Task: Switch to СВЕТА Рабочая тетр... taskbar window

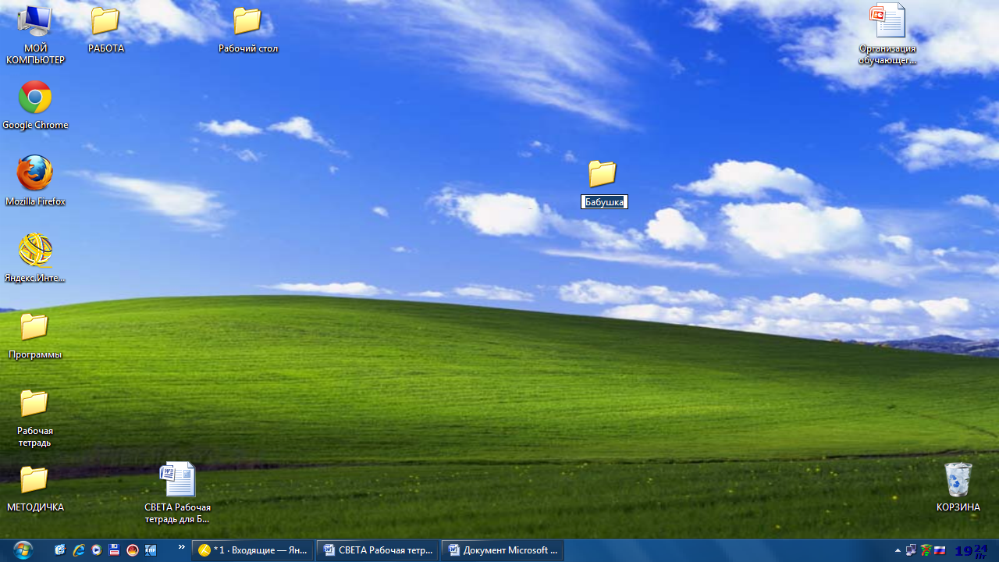Action: (x=379, y=550)
